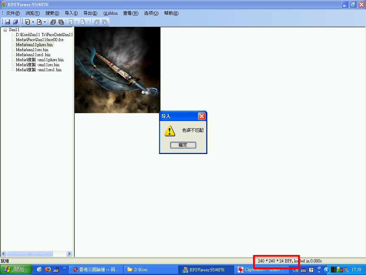The width and height of the screenshot is (366, 275).
Task: Open the greyed-out import dropdown arrow
Action: pos(76,22)
